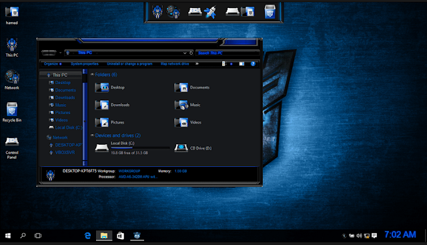Open the Control Panel icon in top dock
Viewport: 427px width, 245px height.
[x=195, y=11]
